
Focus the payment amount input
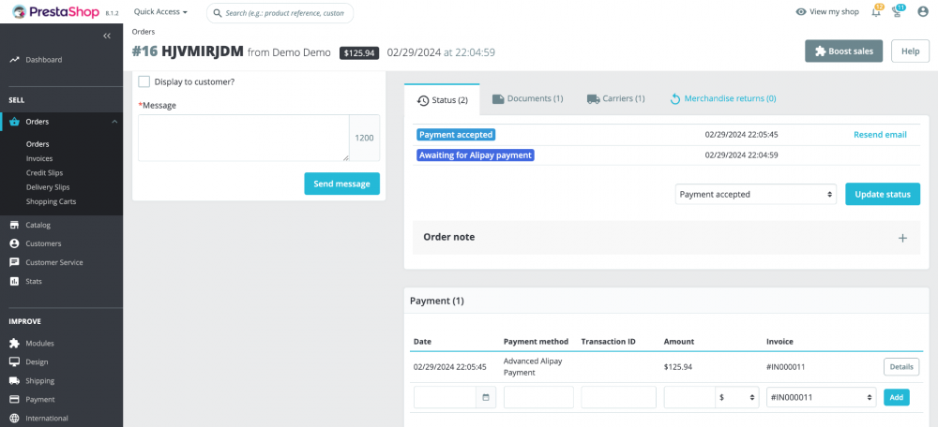[x=689, y=397]
